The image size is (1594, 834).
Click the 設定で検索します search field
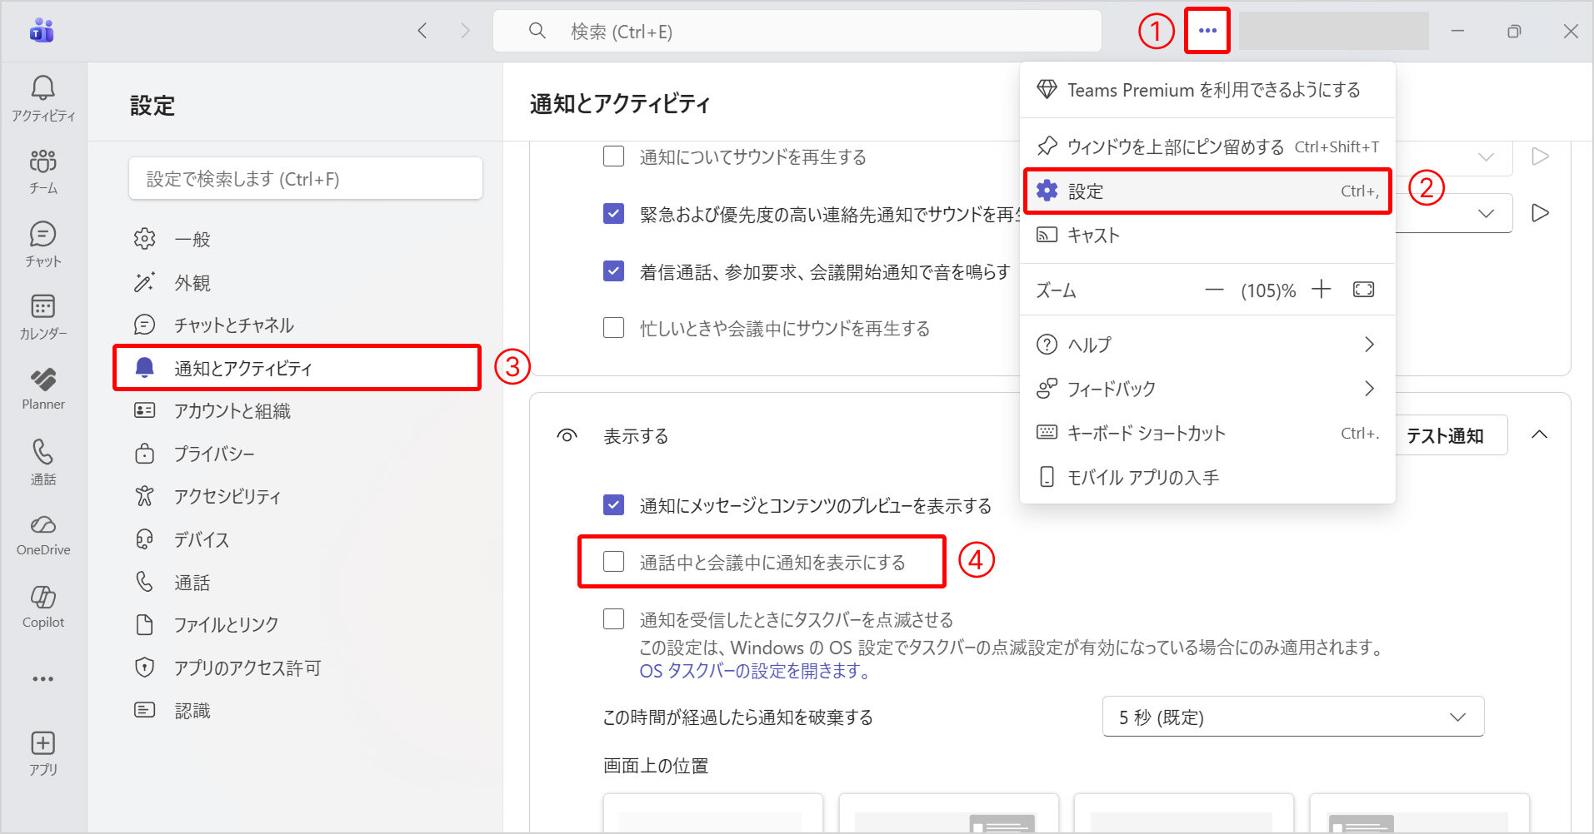tap(306, 179)
